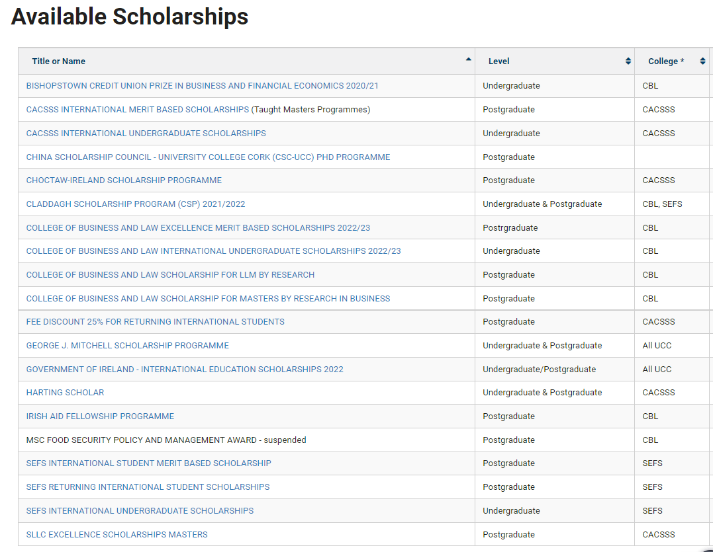This screenshot has width=713, height=552.
Task: Open China Scholarship Council CSC-UCC PhD Programme
Action: 209,157
